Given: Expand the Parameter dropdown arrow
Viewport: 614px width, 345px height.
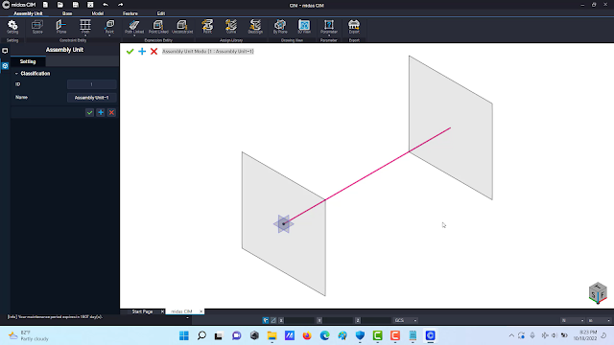Looking at the screenshot, I should (x=328, y=35).
